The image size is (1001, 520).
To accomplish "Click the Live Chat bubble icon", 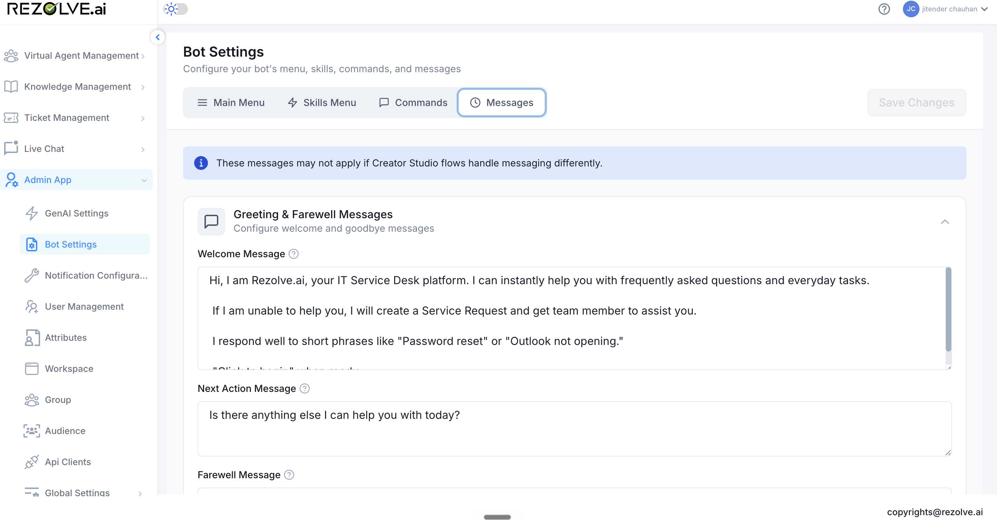I will (11, 148).
